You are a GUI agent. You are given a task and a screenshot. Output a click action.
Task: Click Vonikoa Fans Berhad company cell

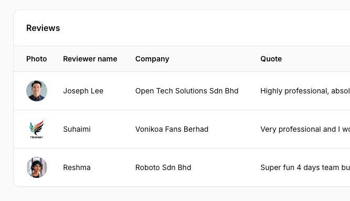(x=172, y=129)
